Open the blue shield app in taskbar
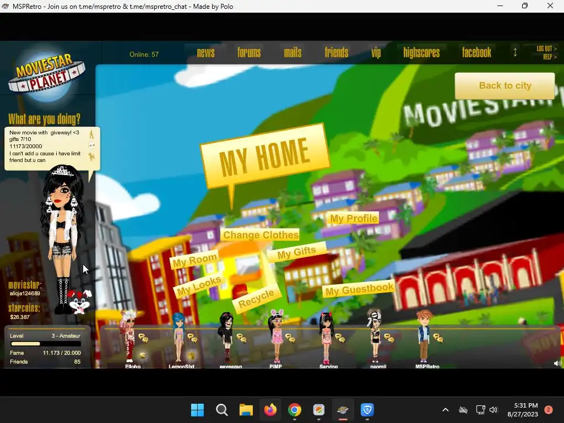This screenshot has width=564, height=423. (x=367, y=410)
